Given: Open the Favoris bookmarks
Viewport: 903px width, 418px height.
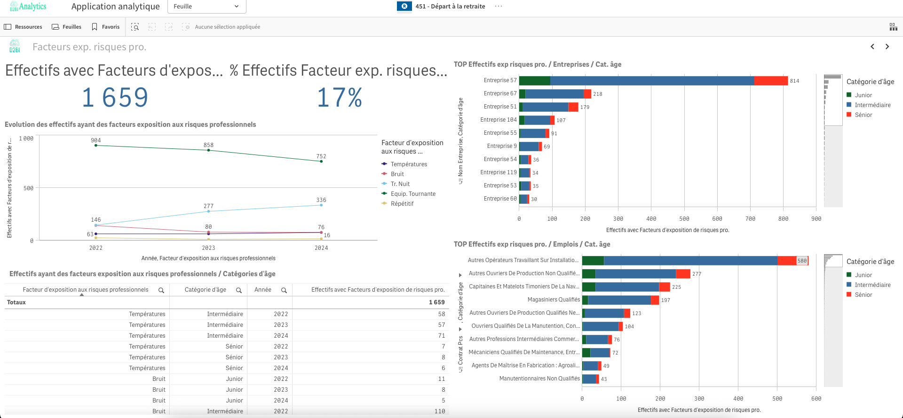Looking at the screenshot, I should (x=106, y=27).
